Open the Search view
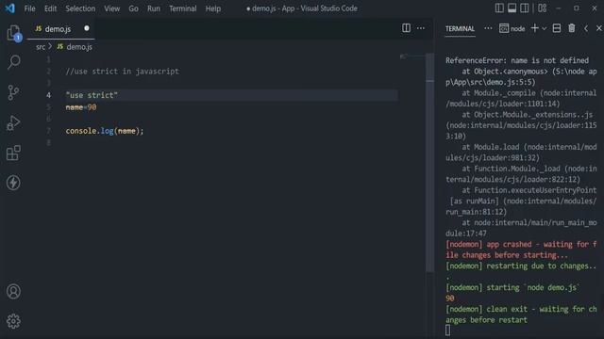The height and width of the screenshot is (339, 604). click(13, 62)
